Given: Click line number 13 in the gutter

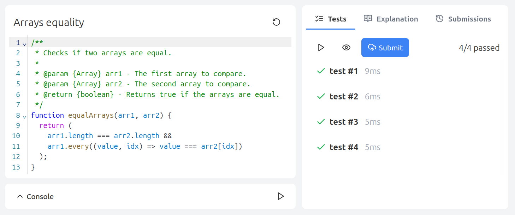Looking at the screenshot, I should [16, 167].
